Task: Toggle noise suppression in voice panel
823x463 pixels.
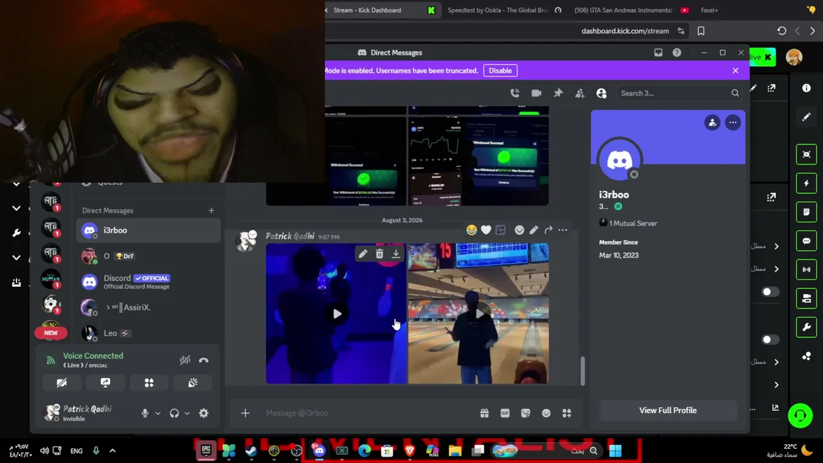Action: 185,360
